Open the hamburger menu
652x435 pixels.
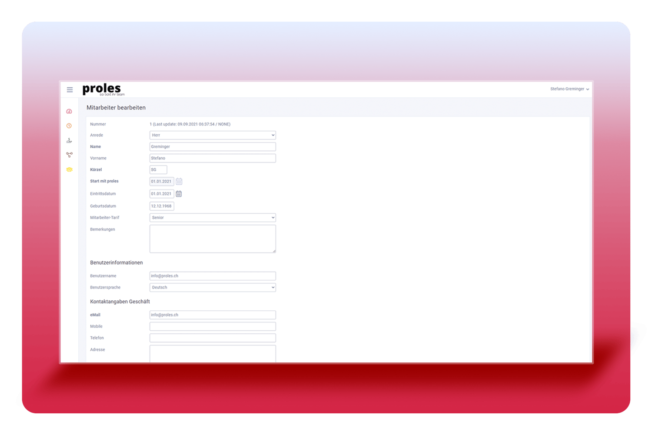pos(70,90)
